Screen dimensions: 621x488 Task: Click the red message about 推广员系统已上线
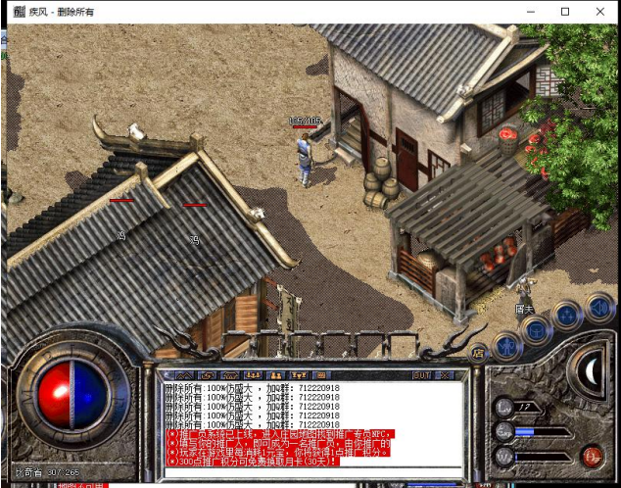[279, 434]
